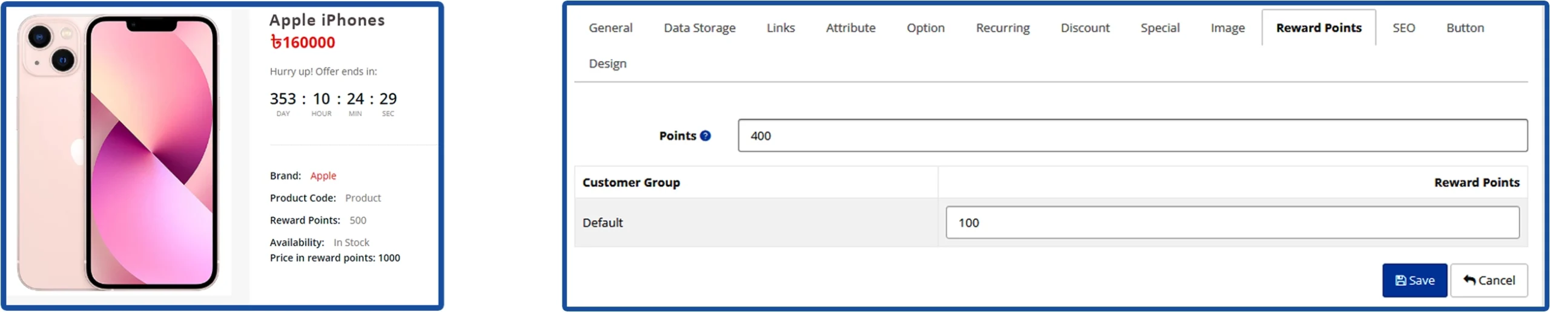Click the Default group reward points field
This screenshot has width=1550, height=312.
tap(1232, 223)
